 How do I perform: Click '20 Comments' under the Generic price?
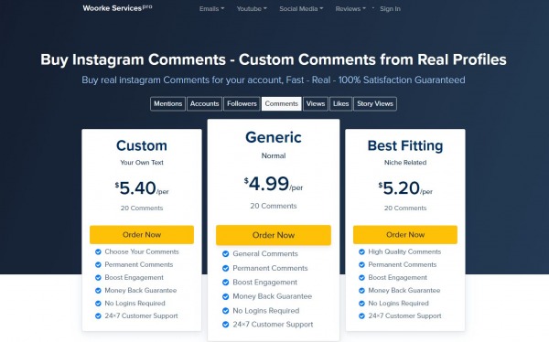coord(274,206)
